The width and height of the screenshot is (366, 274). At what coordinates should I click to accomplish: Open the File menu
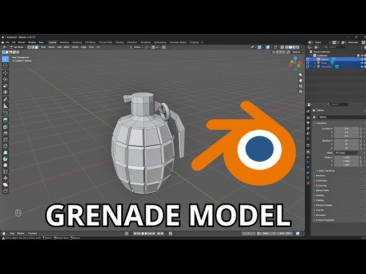(7, 42)
